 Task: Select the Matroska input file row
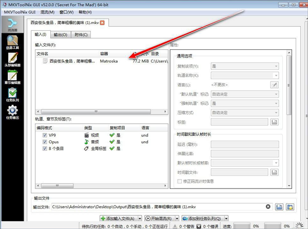point(102,61)
